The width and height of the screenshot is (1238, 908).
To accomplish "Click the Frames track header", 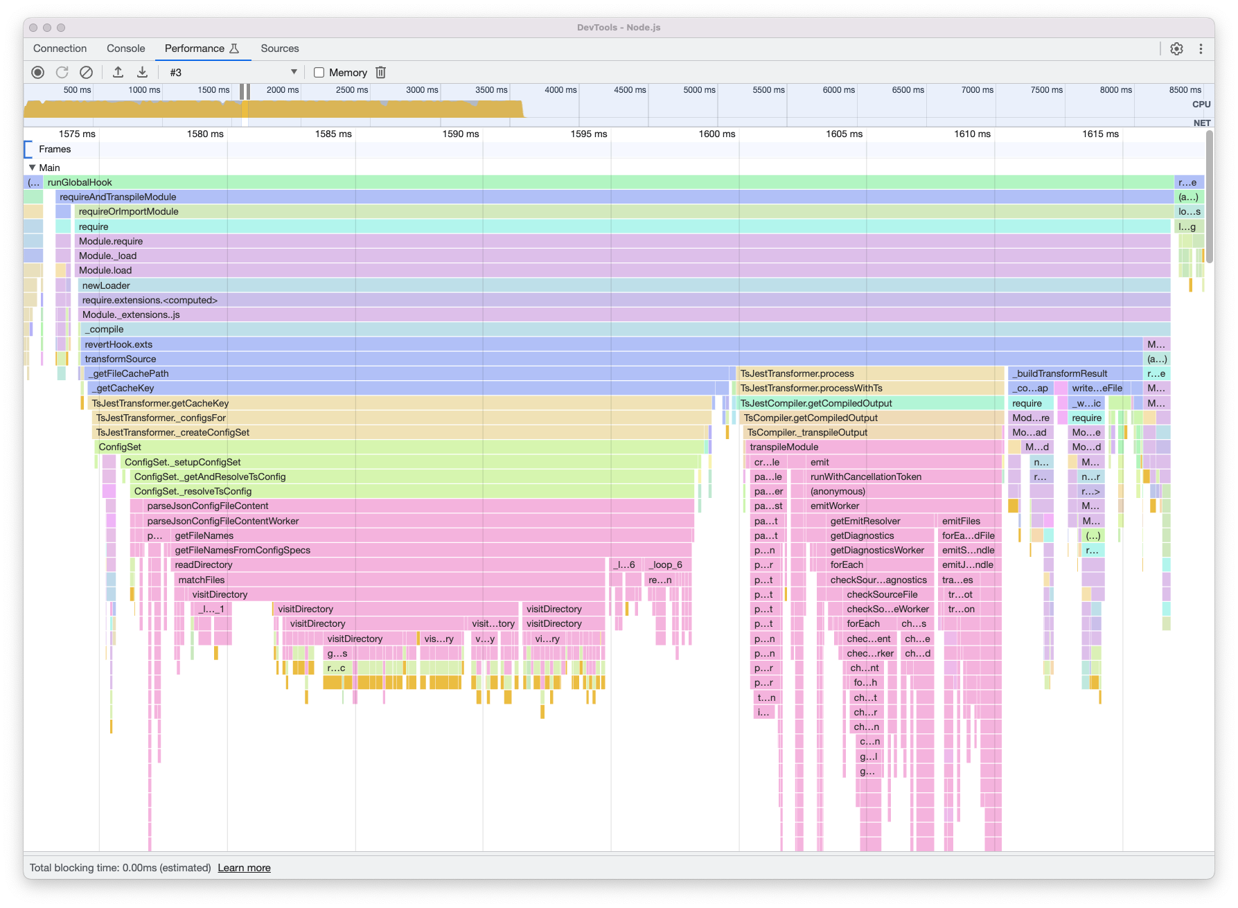I will (x=55, y=149).
